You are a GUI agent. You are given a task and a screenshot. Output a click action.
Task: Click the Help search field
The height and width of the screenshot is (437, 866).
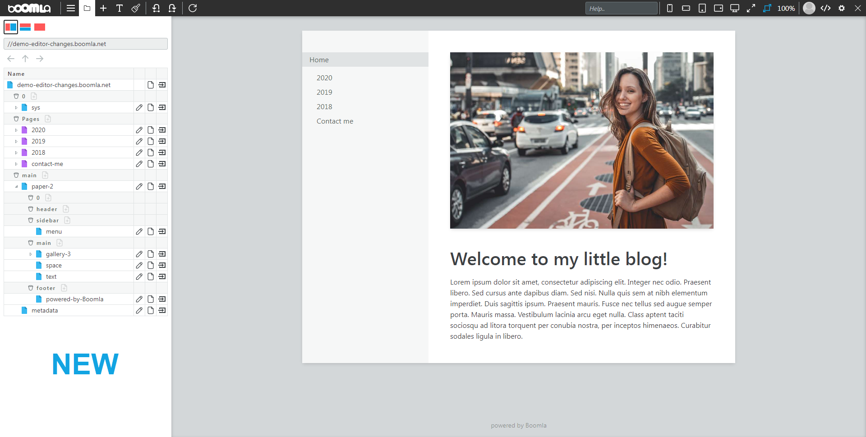621,8
